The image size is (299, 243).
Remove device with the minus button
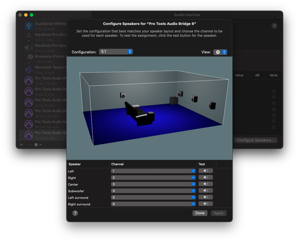tap(29, 145)
